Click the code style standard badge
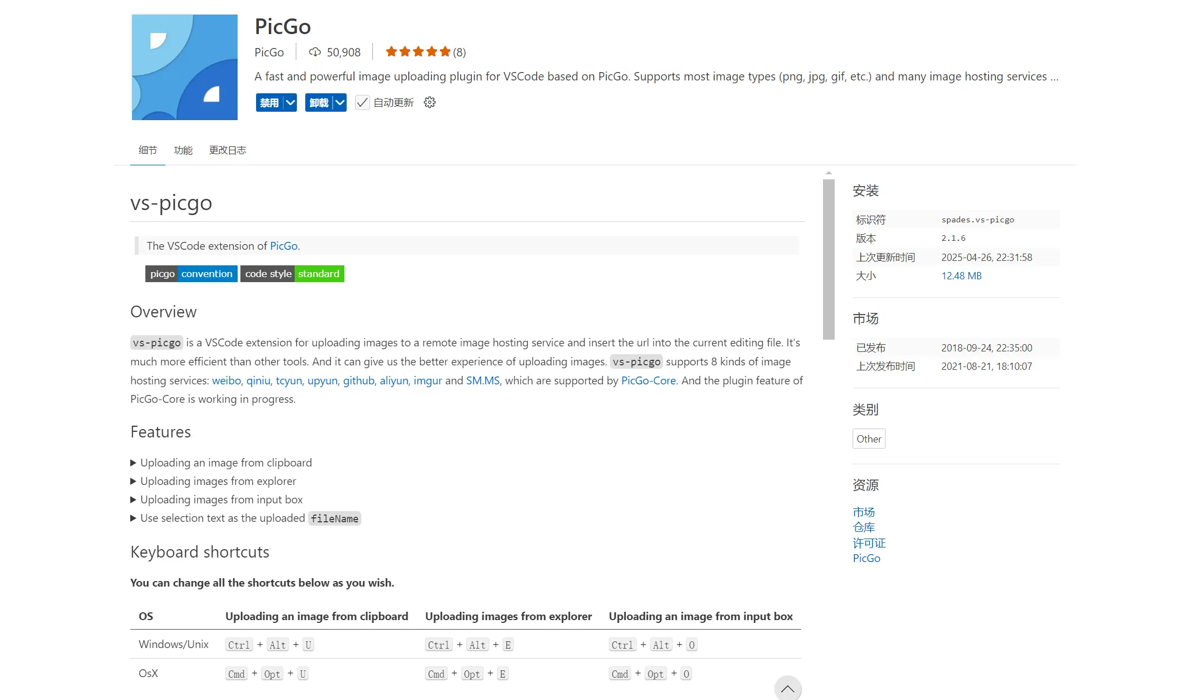 tap(292, 274)
